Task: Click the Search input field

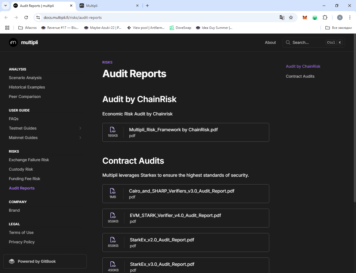Action: point(314,42)
